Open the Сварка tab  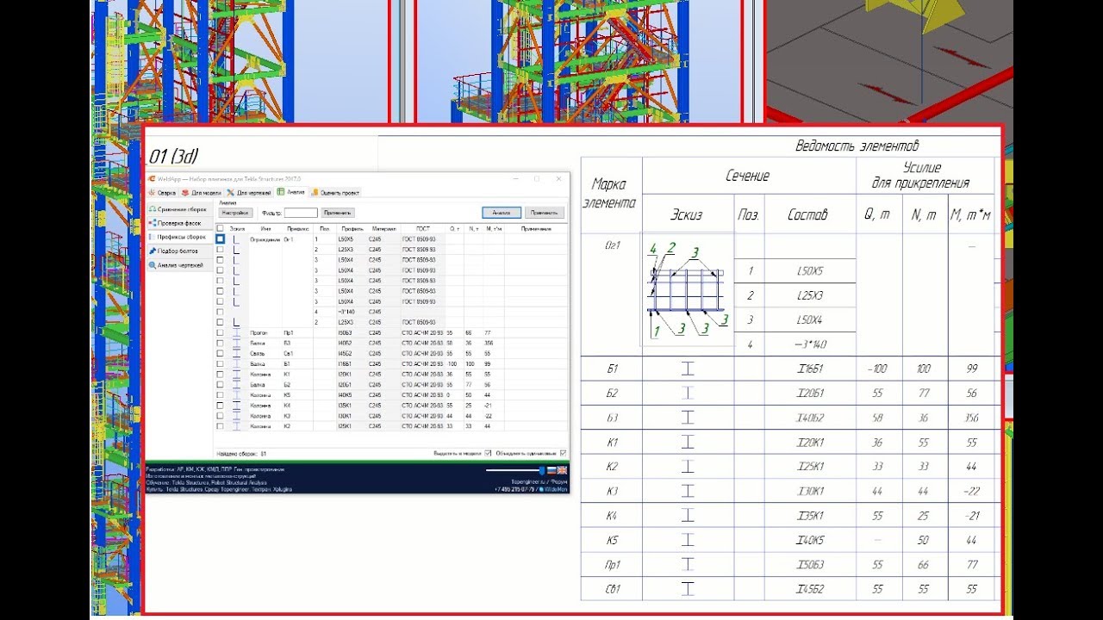click(x=163, y=193)
